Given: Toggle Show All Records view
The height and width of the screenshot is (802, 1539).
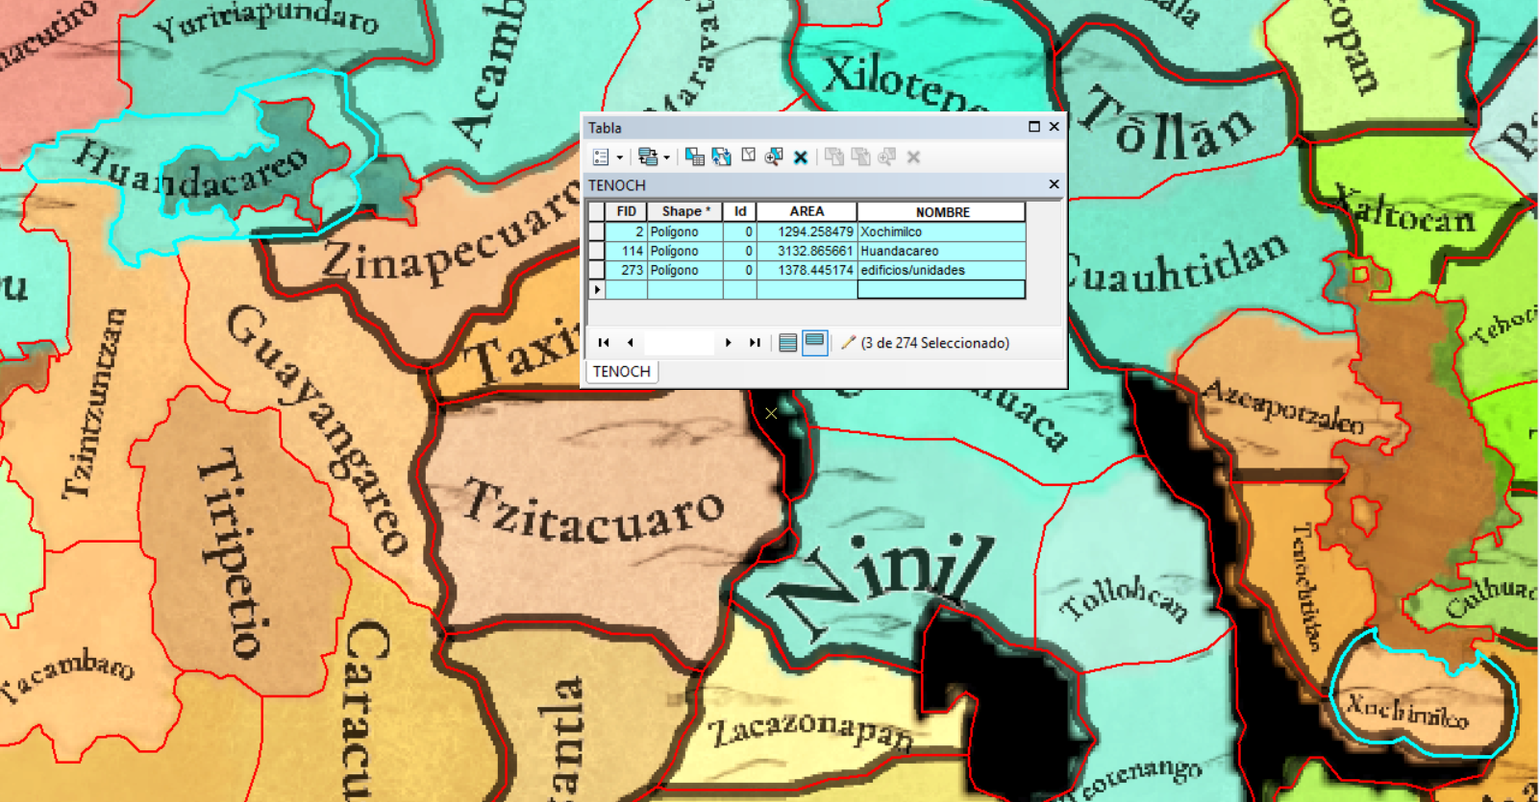Looking at the screenshot, I should coord(787,343).
